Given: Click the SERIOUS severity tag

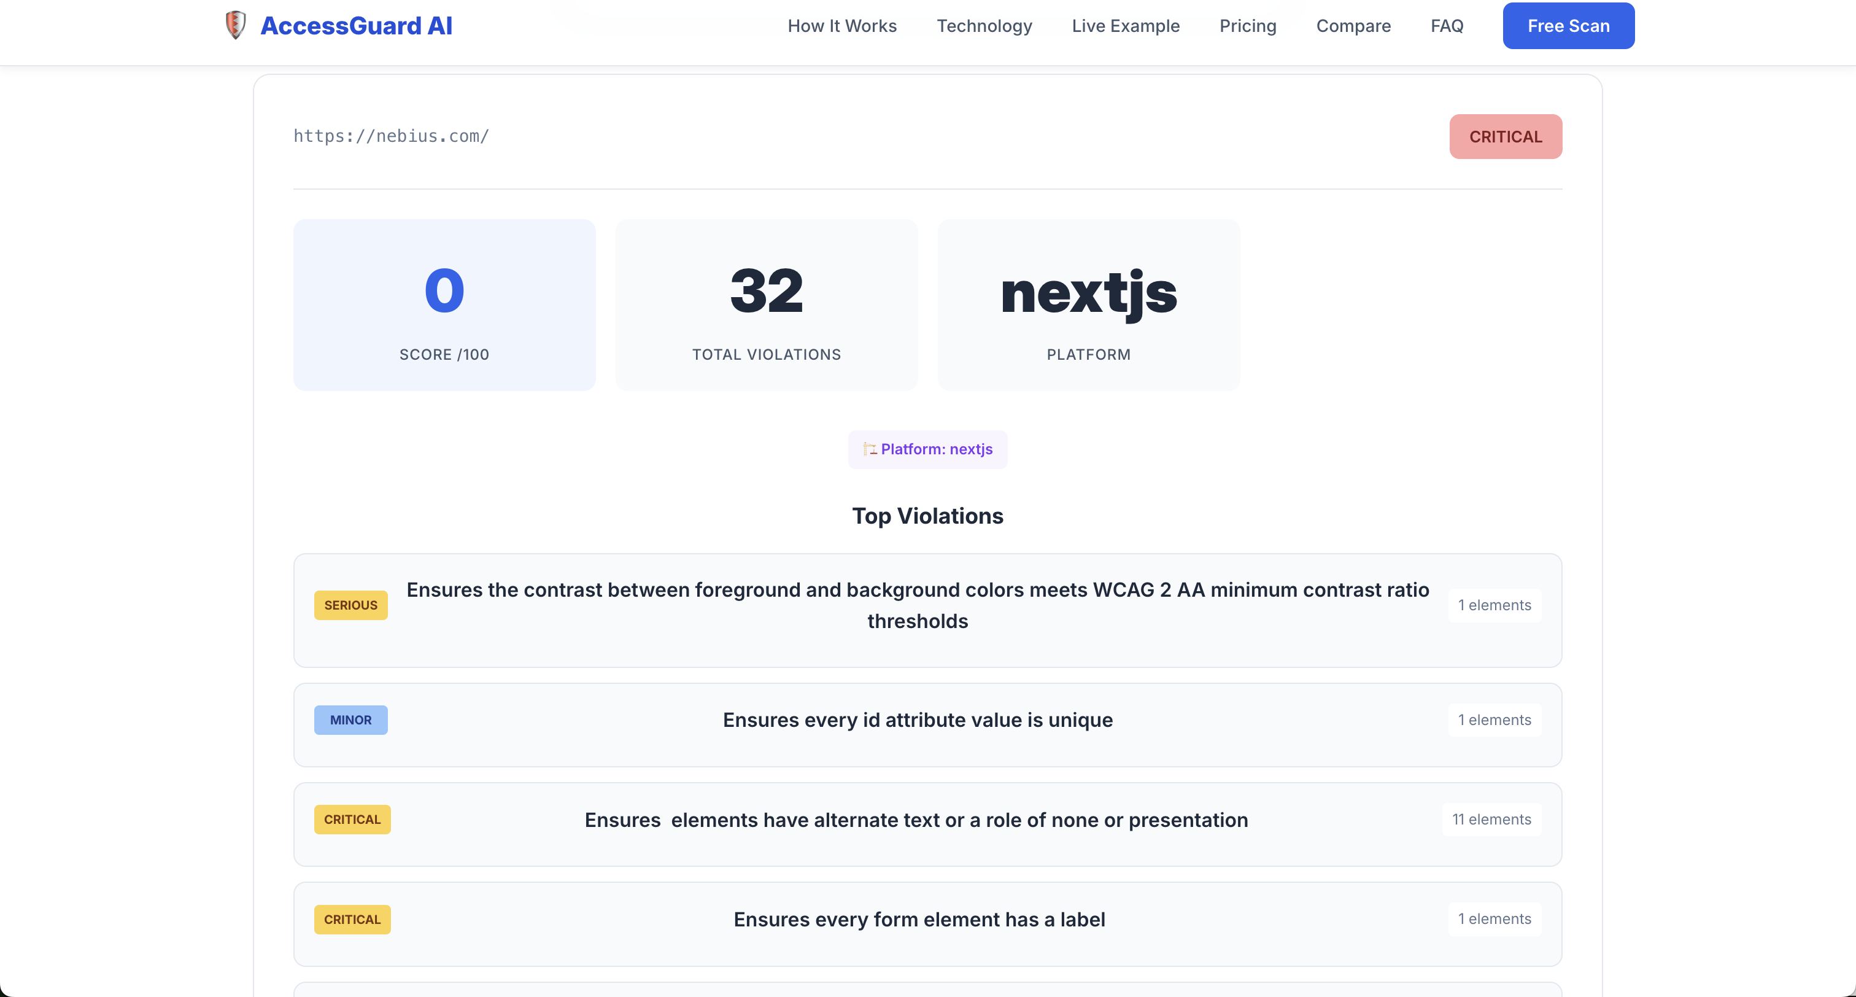Looking at the screenshot, I should click(x=351, y=605).
